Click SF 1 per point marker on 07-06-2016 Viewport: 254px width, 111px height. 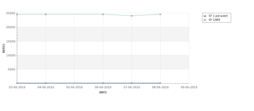132,83
